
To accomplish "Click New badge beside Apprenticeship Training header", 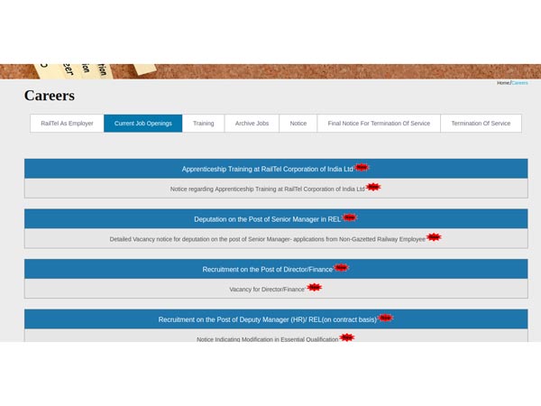I will click(362, 168).
